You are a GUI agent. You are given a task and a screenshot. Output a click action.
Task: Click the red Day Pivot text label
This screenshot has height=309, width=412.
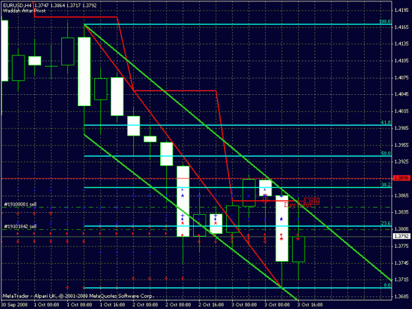297,205
